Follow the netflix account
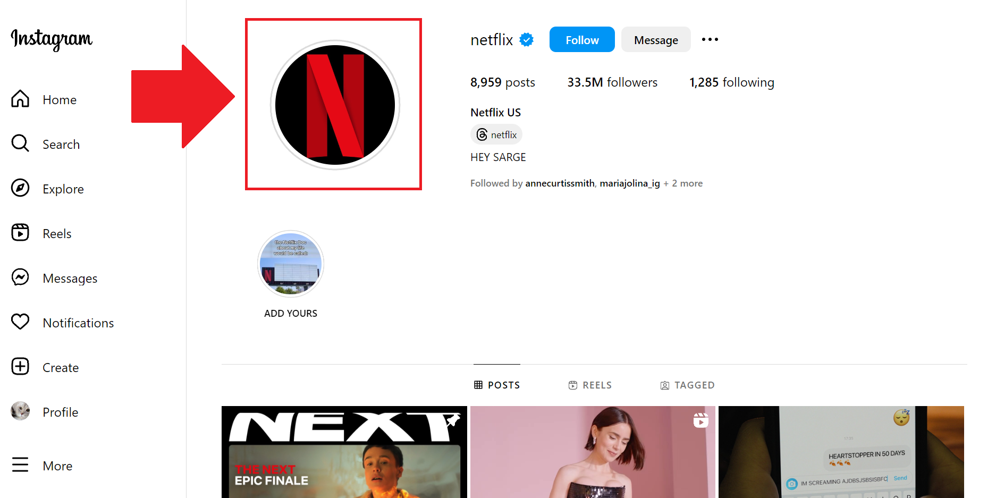This screenshot has width=996, height=498. tap(582, 39)
